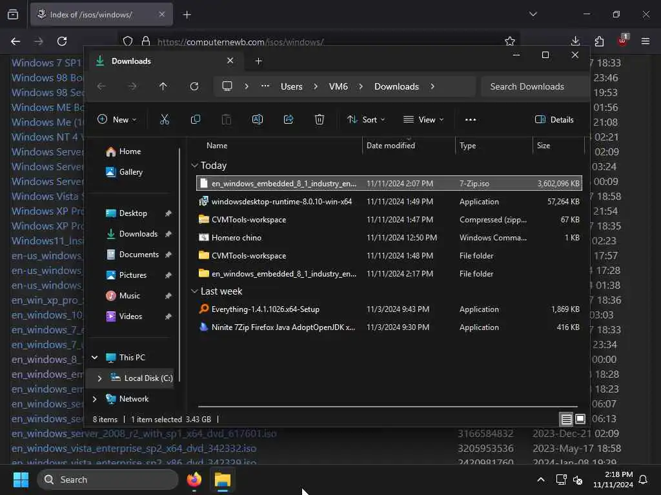
Task: Click the Delete trash icon in Explorer
Action: [320, 119]
